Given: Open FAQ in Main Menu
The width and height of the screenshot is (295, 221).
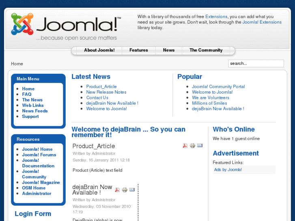Looking at the screenshot, I should click(27, 94).
